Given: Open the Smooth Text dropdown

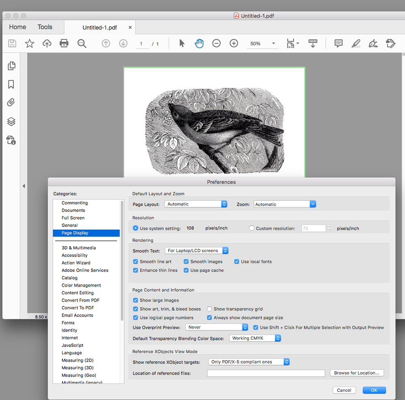Looking at the screenshot, I should point(197,251).
